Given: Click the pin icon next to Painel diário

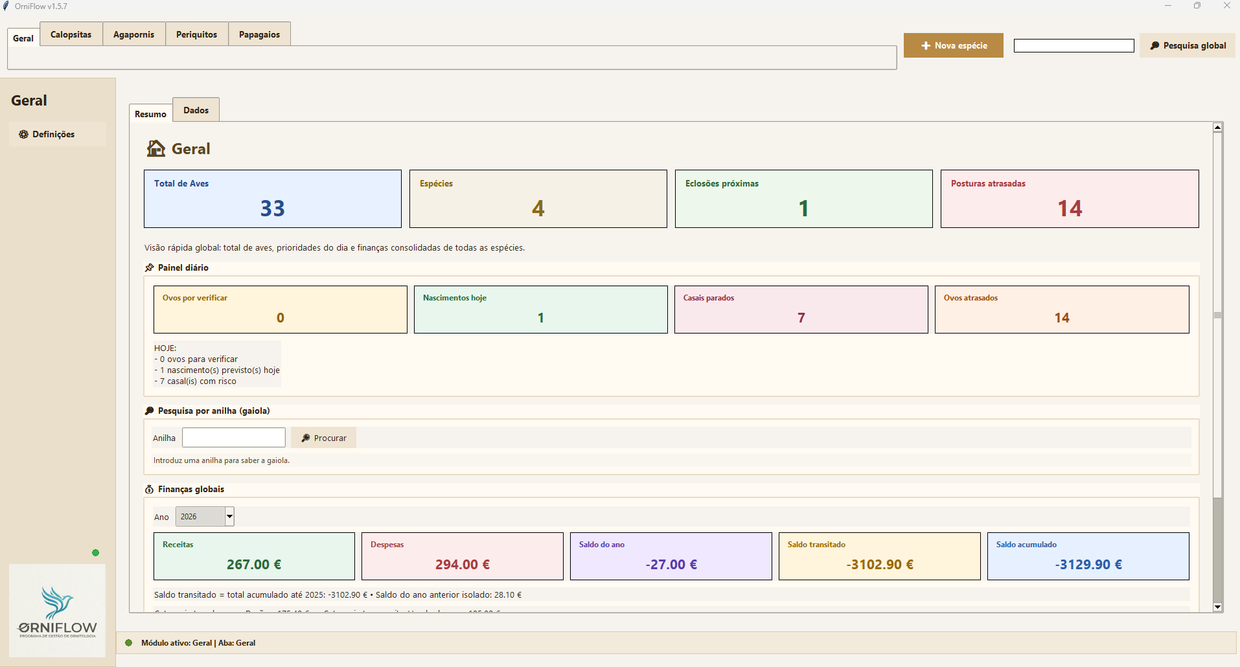Looking at the screenshot, I should pyautogui.click(x=150, y=267).
